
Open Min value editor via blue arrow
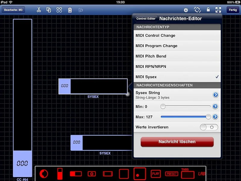[x=215, y=106]
